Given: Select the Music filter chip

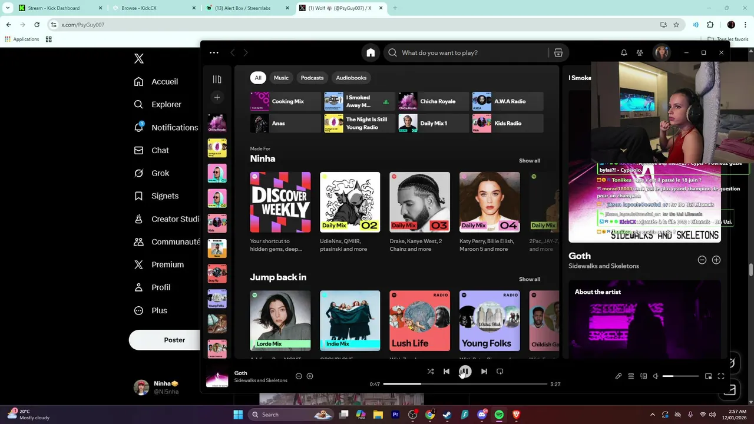Looking at the screenshot, I should coord(282,78).
